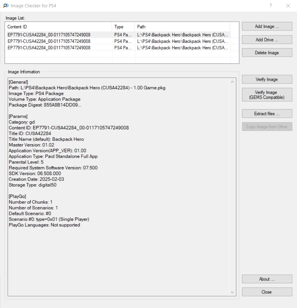Screen dimensions: 297x308
Task: Open the About dialog
Action: point(267,279)
